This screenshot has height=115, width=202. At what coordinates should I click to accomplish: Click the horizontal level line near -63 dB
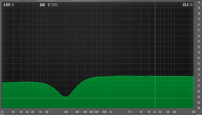click(101, 98)
